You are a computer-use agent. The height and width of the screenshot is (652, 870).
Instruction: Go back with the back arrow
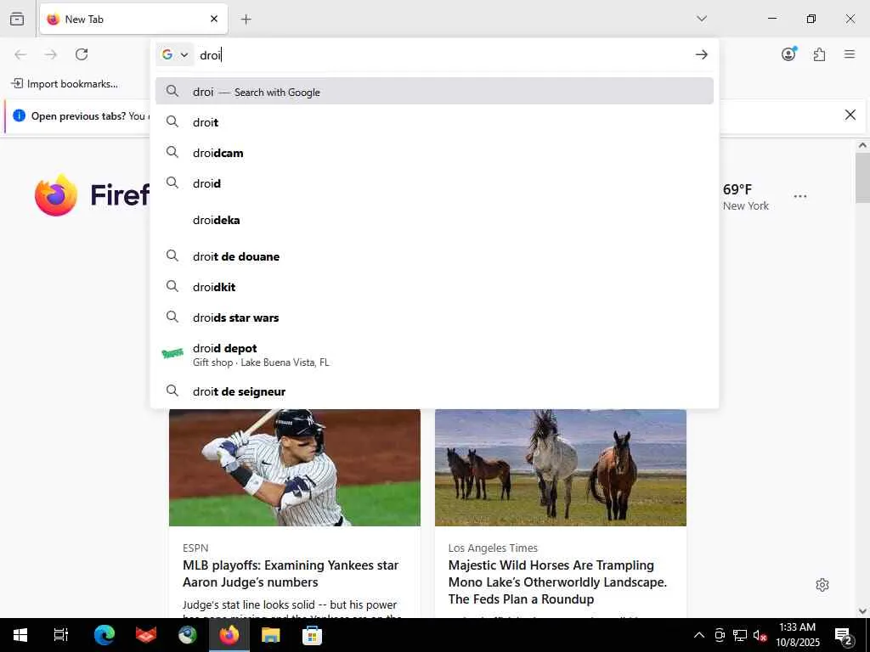(20, 54)
